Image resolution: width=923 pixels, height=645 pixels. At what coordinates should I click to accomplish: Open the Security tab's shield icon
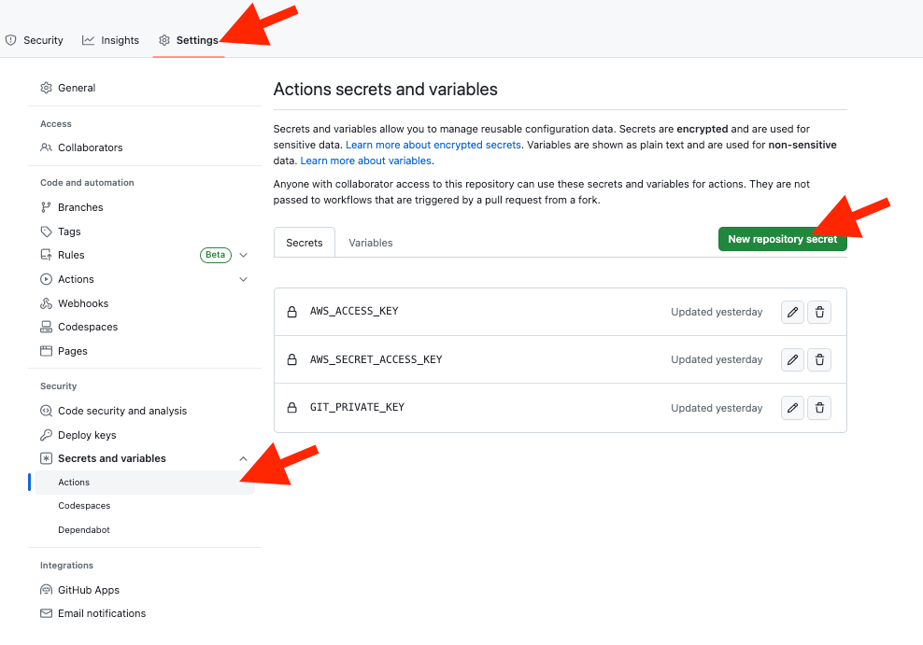pos(9,39)
